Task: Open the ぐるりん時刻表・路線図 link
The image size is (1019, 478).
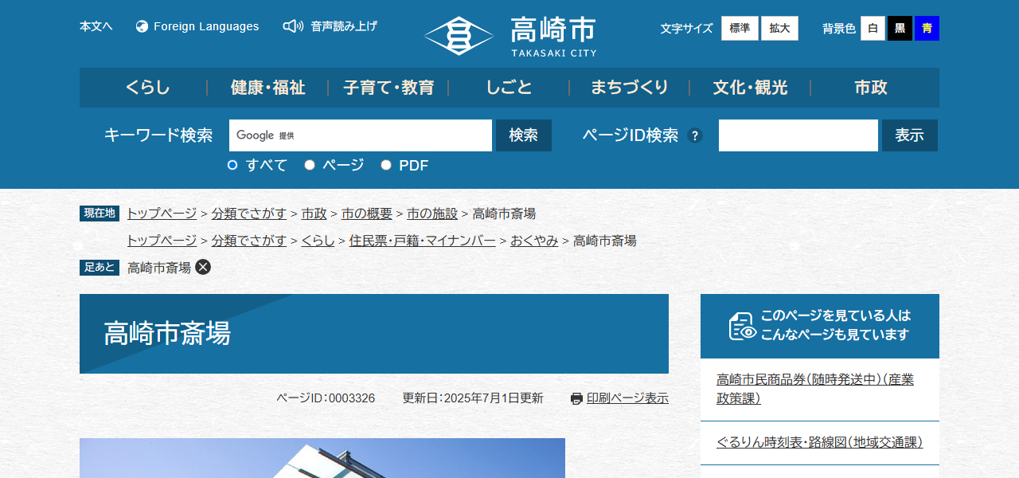Action: [818, 444]
